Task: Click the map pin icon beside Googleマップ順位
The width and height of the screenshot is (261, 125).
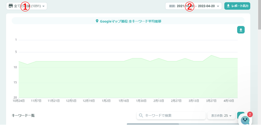Action: coord(97,21)
